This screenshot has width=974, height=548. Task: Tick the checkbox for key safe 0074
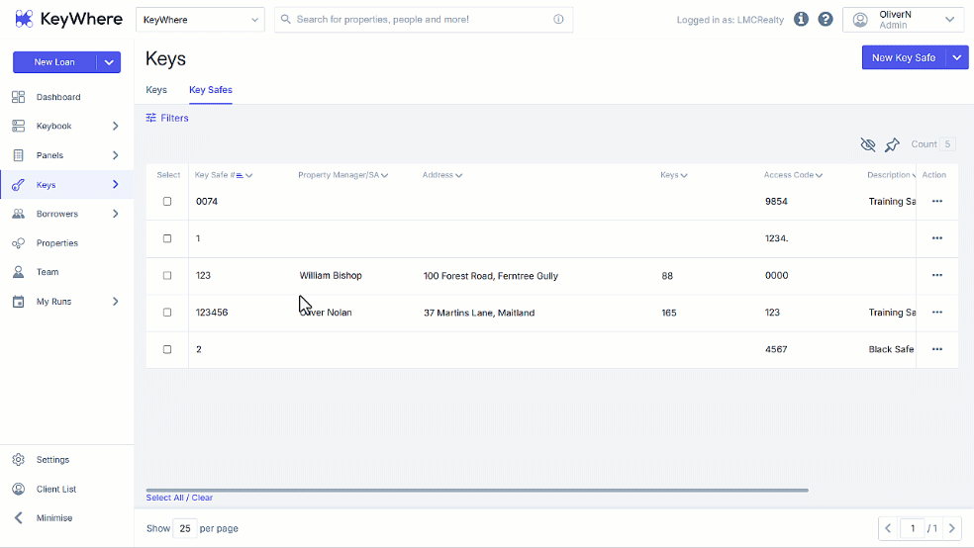[x=167, y=201]
